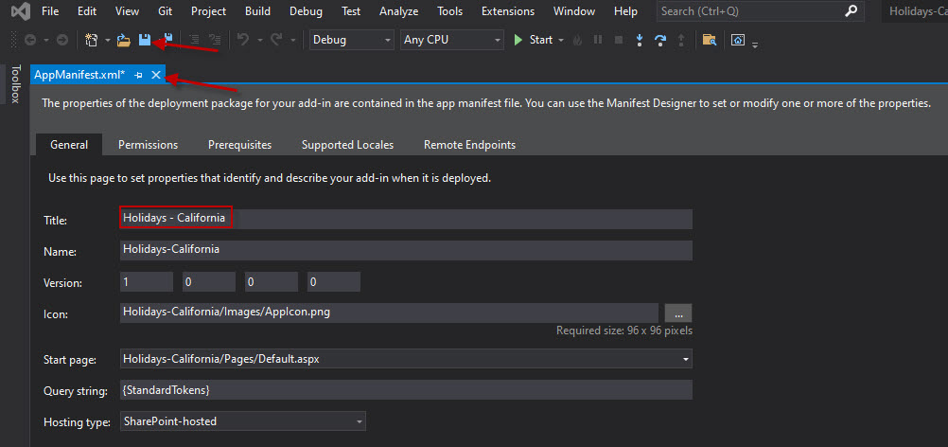Open the Start button dropdown arrow
948x447 pixels.
[560, 41]
